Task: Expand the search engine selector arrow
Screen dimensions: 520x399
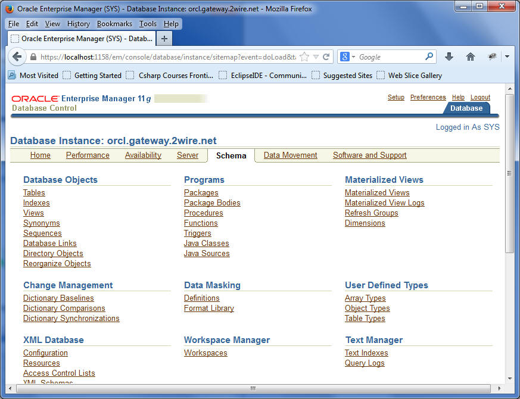Action: 353,57
